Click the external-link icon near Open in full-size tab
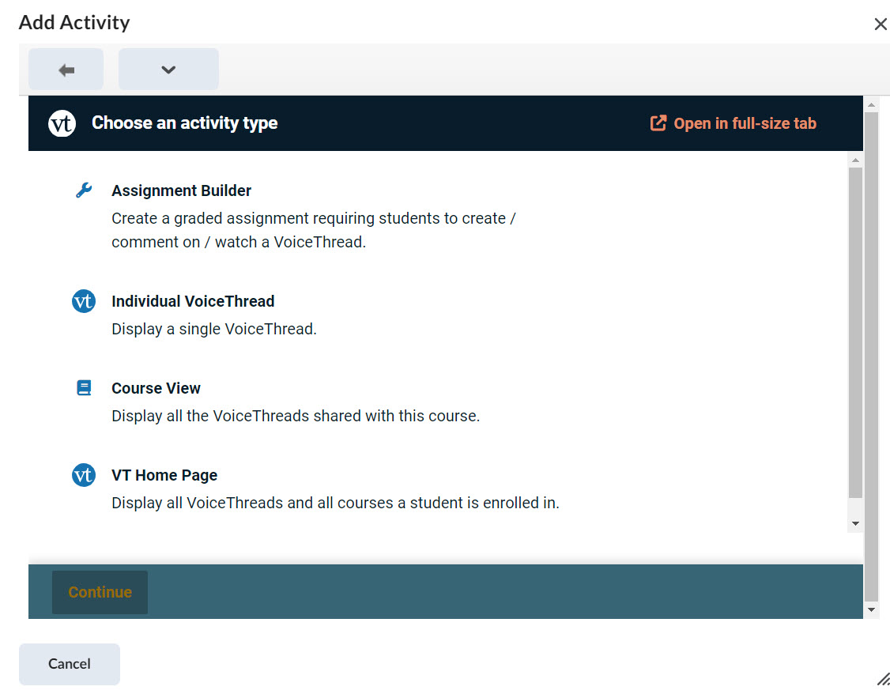The image size is (890, 694). pyautogui.click(x=657, y=123)
